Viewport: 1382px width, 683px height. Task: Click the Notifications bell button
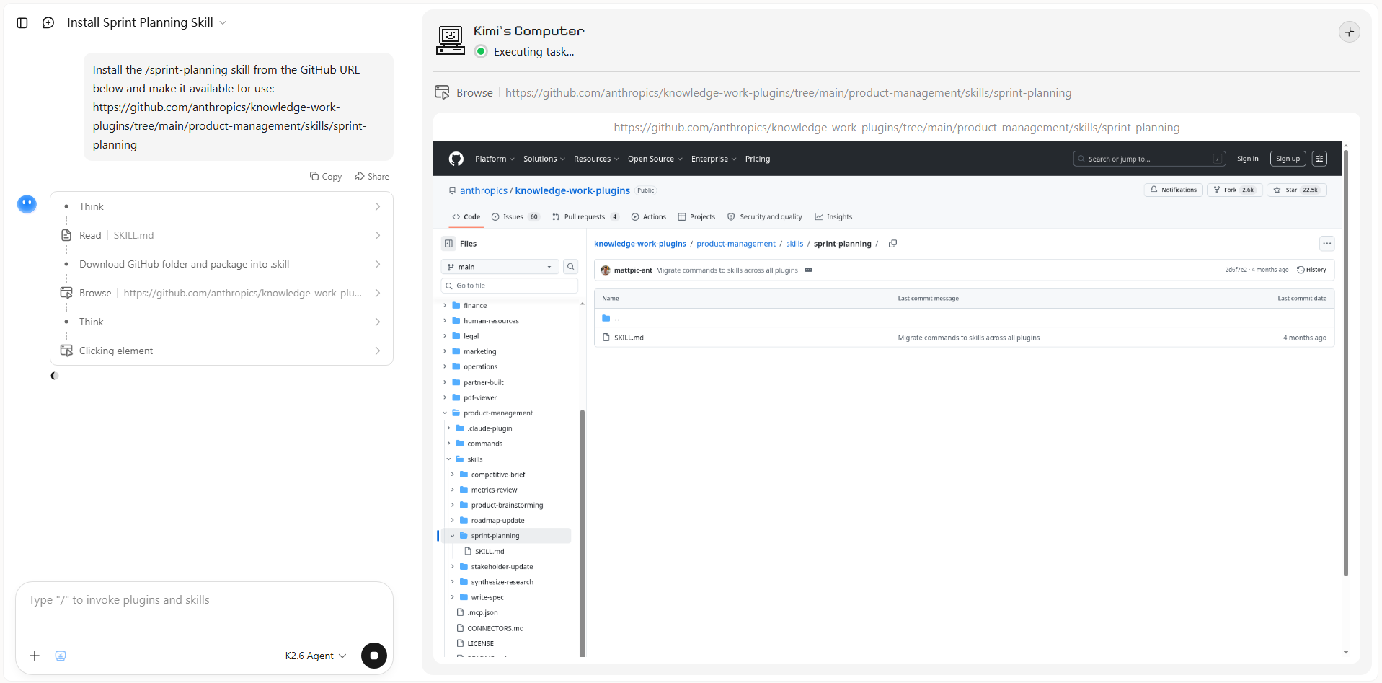[x=1174, y=190]
